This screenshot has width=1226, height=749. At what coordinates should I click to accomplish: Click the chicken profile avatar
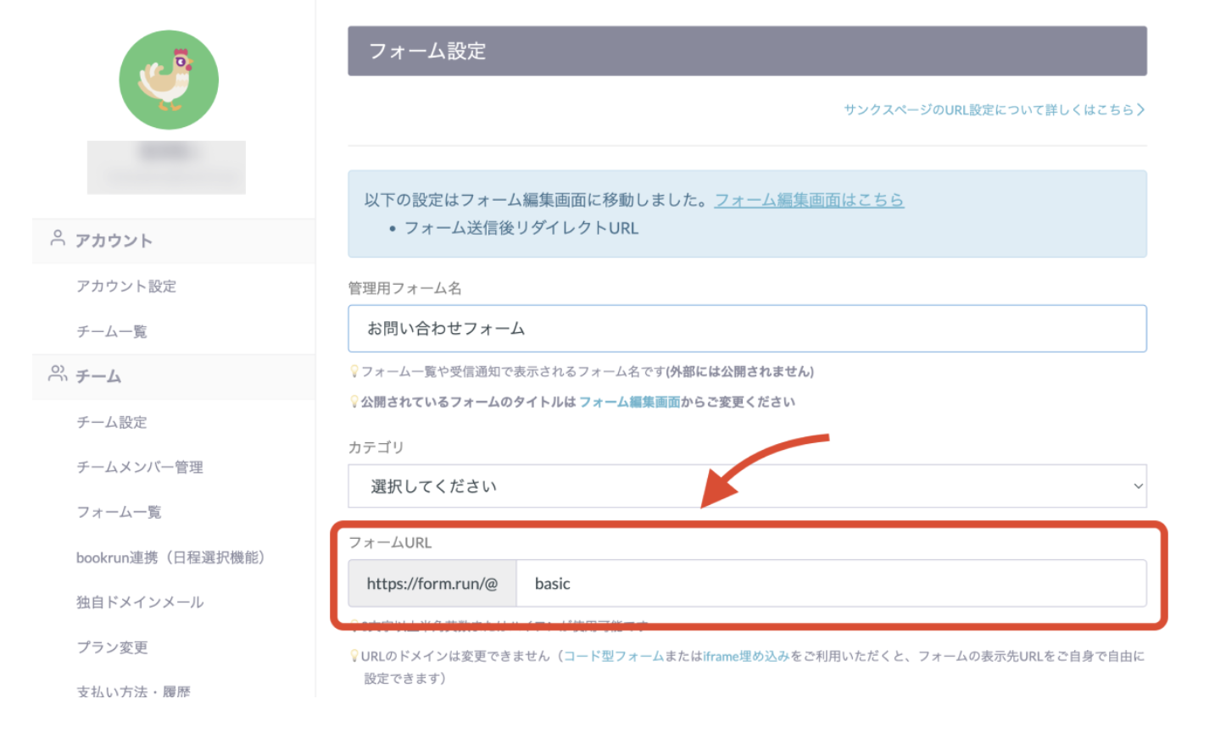pyautogui.click(x=168, y=79)
